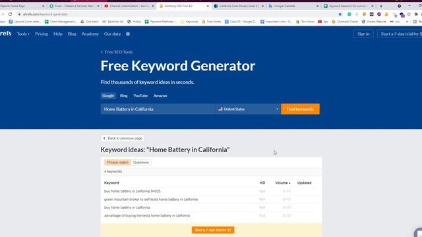Click the Ahrefs logo
The image size is (422, 237).
(x=5, y=34)
